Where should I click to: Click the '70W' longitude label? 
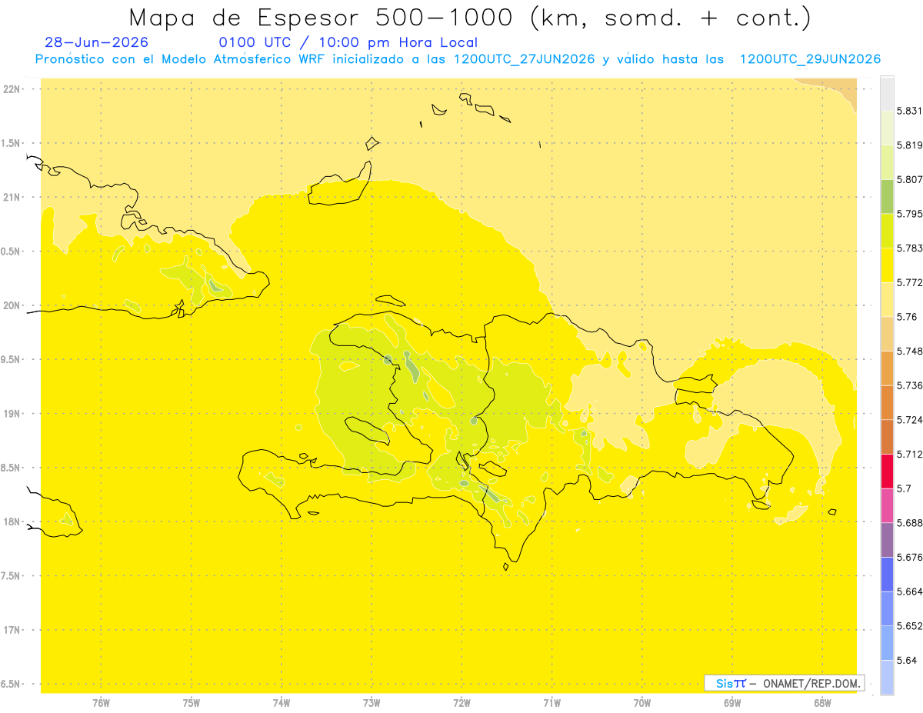tap(641, 703)
